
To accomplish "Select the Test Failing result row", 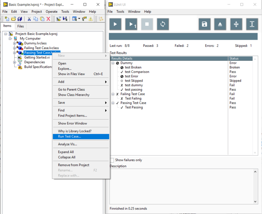I will point(181,99).
